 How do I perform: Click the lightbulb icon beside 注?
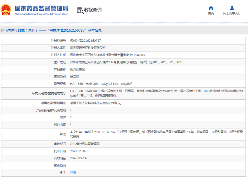(x=61, y=173)
